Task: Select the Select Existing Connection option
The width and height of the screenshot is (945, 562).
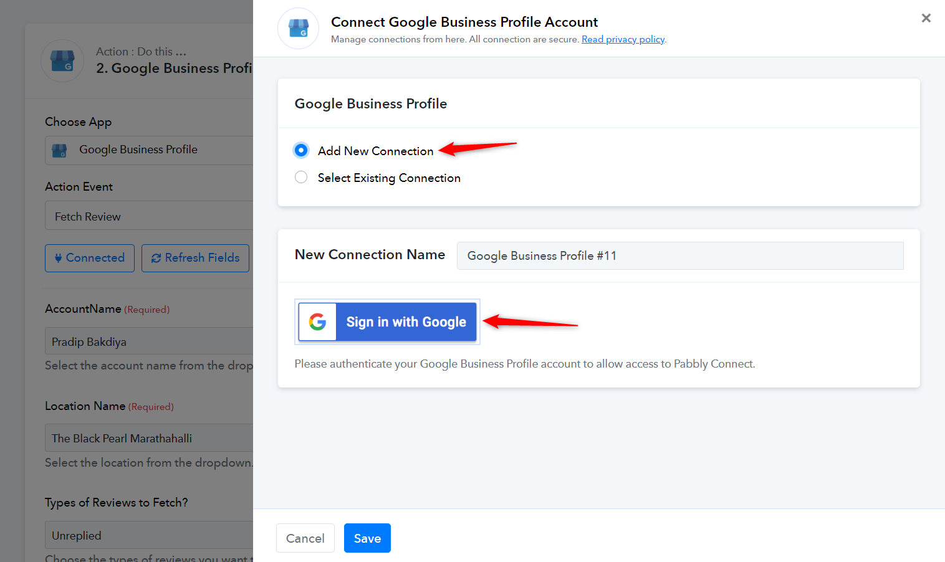Action: click(301, 178)
